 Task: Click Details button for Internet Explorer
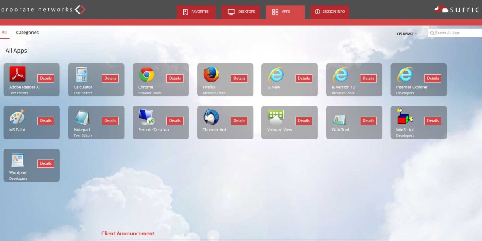(x=433, y=78)
